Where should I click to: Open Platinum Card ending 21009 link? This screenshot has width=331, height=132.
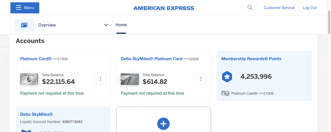coord(36,59)
